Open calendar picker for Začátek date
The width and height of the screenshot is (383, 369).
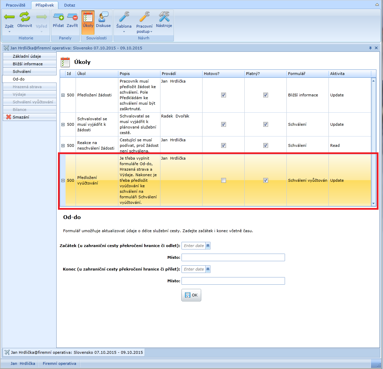pyautogui.click(x=208, y=246)
